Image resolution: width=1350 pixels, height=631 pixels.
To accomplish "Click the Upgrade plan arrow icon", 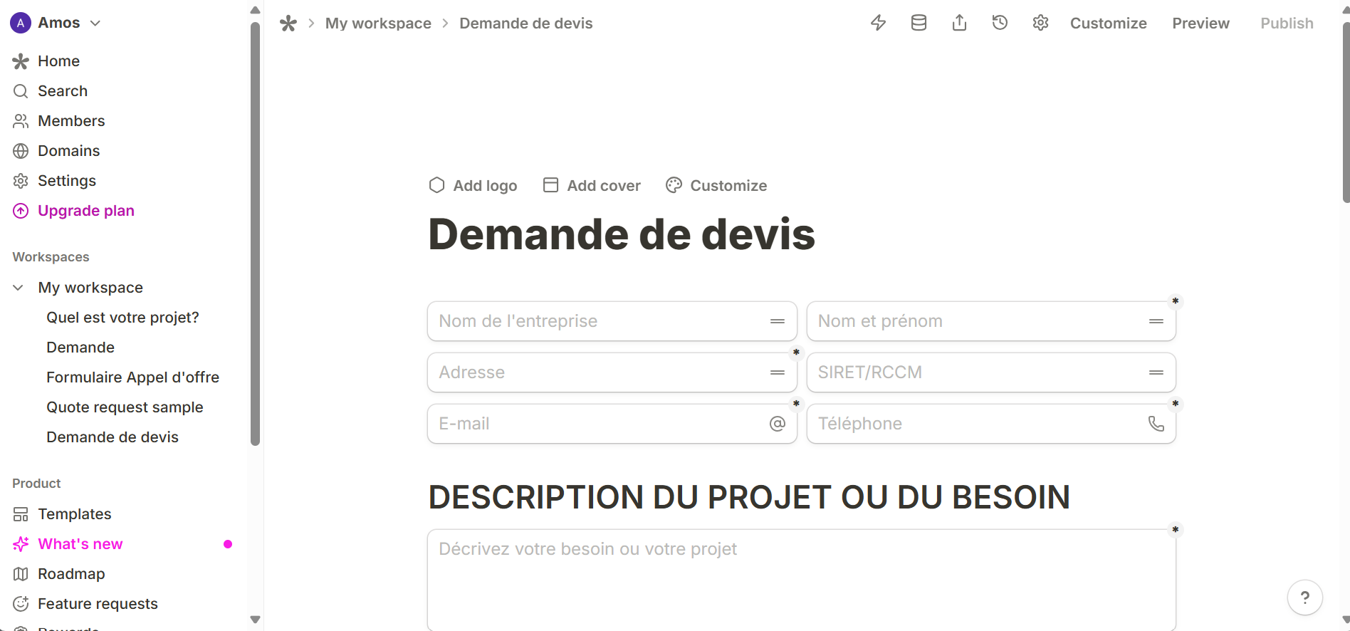I will coord(21,211).
